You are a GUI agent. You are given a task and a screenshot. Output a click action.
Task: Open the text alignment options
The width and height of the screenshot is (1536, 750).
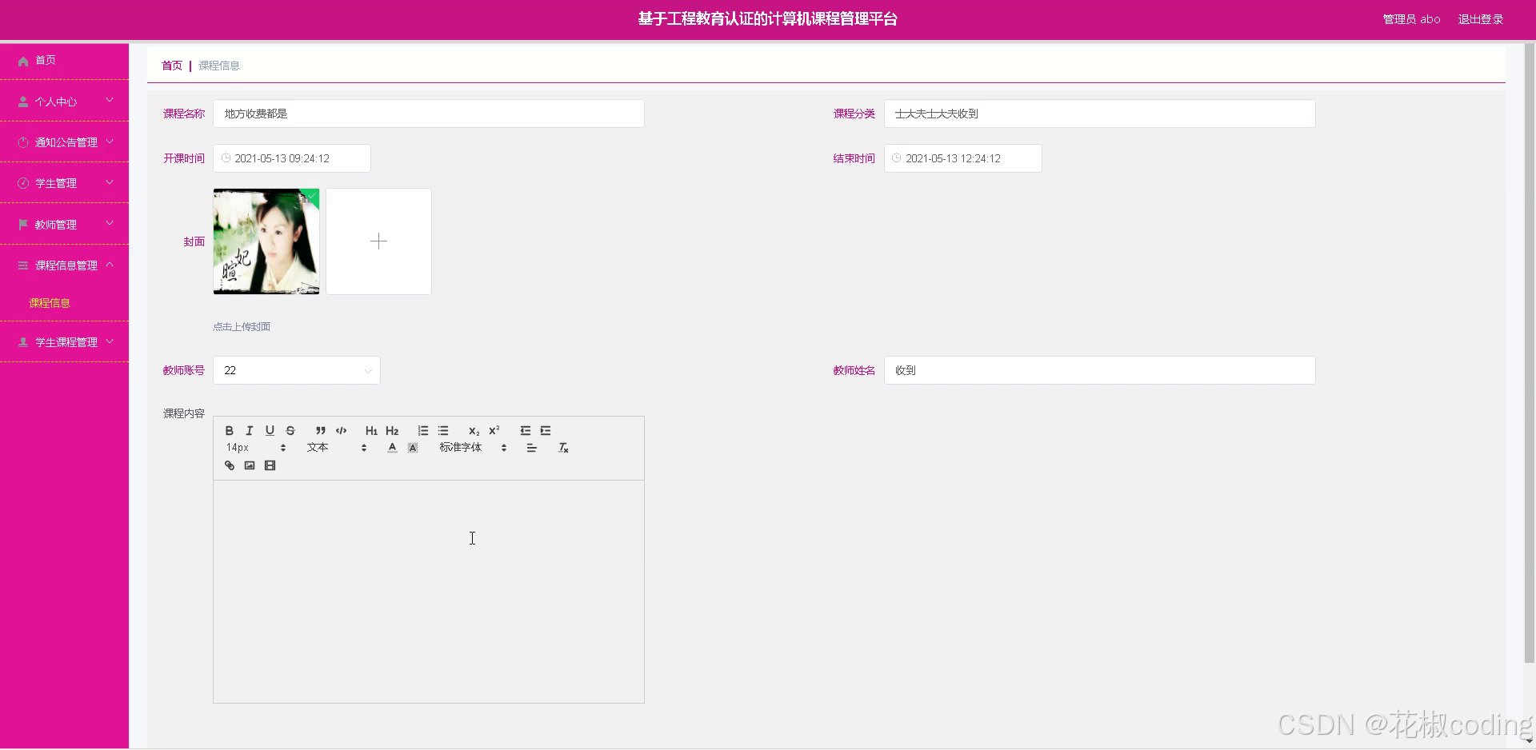coord(531,448)
